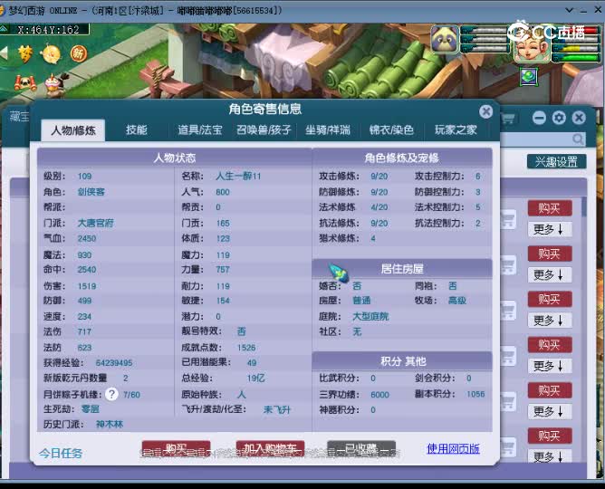Click the 未飞升 status value
Viewport: 605px width, 489px height.
pos(276,409)
